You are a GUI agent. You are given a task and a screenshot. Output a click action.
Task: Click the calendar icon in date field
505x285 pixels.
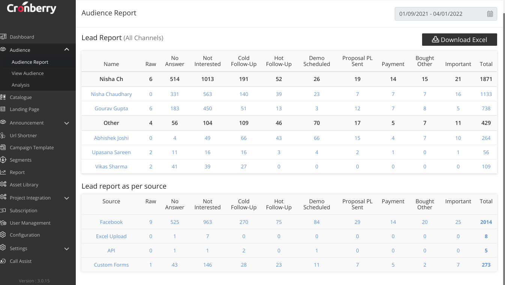pos(490,14)
